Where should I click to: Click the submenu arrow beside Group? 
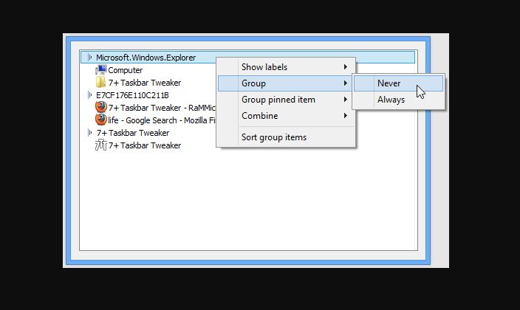click(x=346, y=83)
